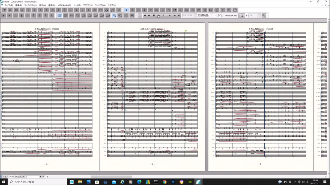Select the Articulation (fermata) tool

[192, 10]
